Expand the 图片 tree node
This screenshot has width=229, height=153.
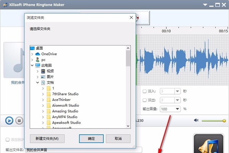pos(37,77)
